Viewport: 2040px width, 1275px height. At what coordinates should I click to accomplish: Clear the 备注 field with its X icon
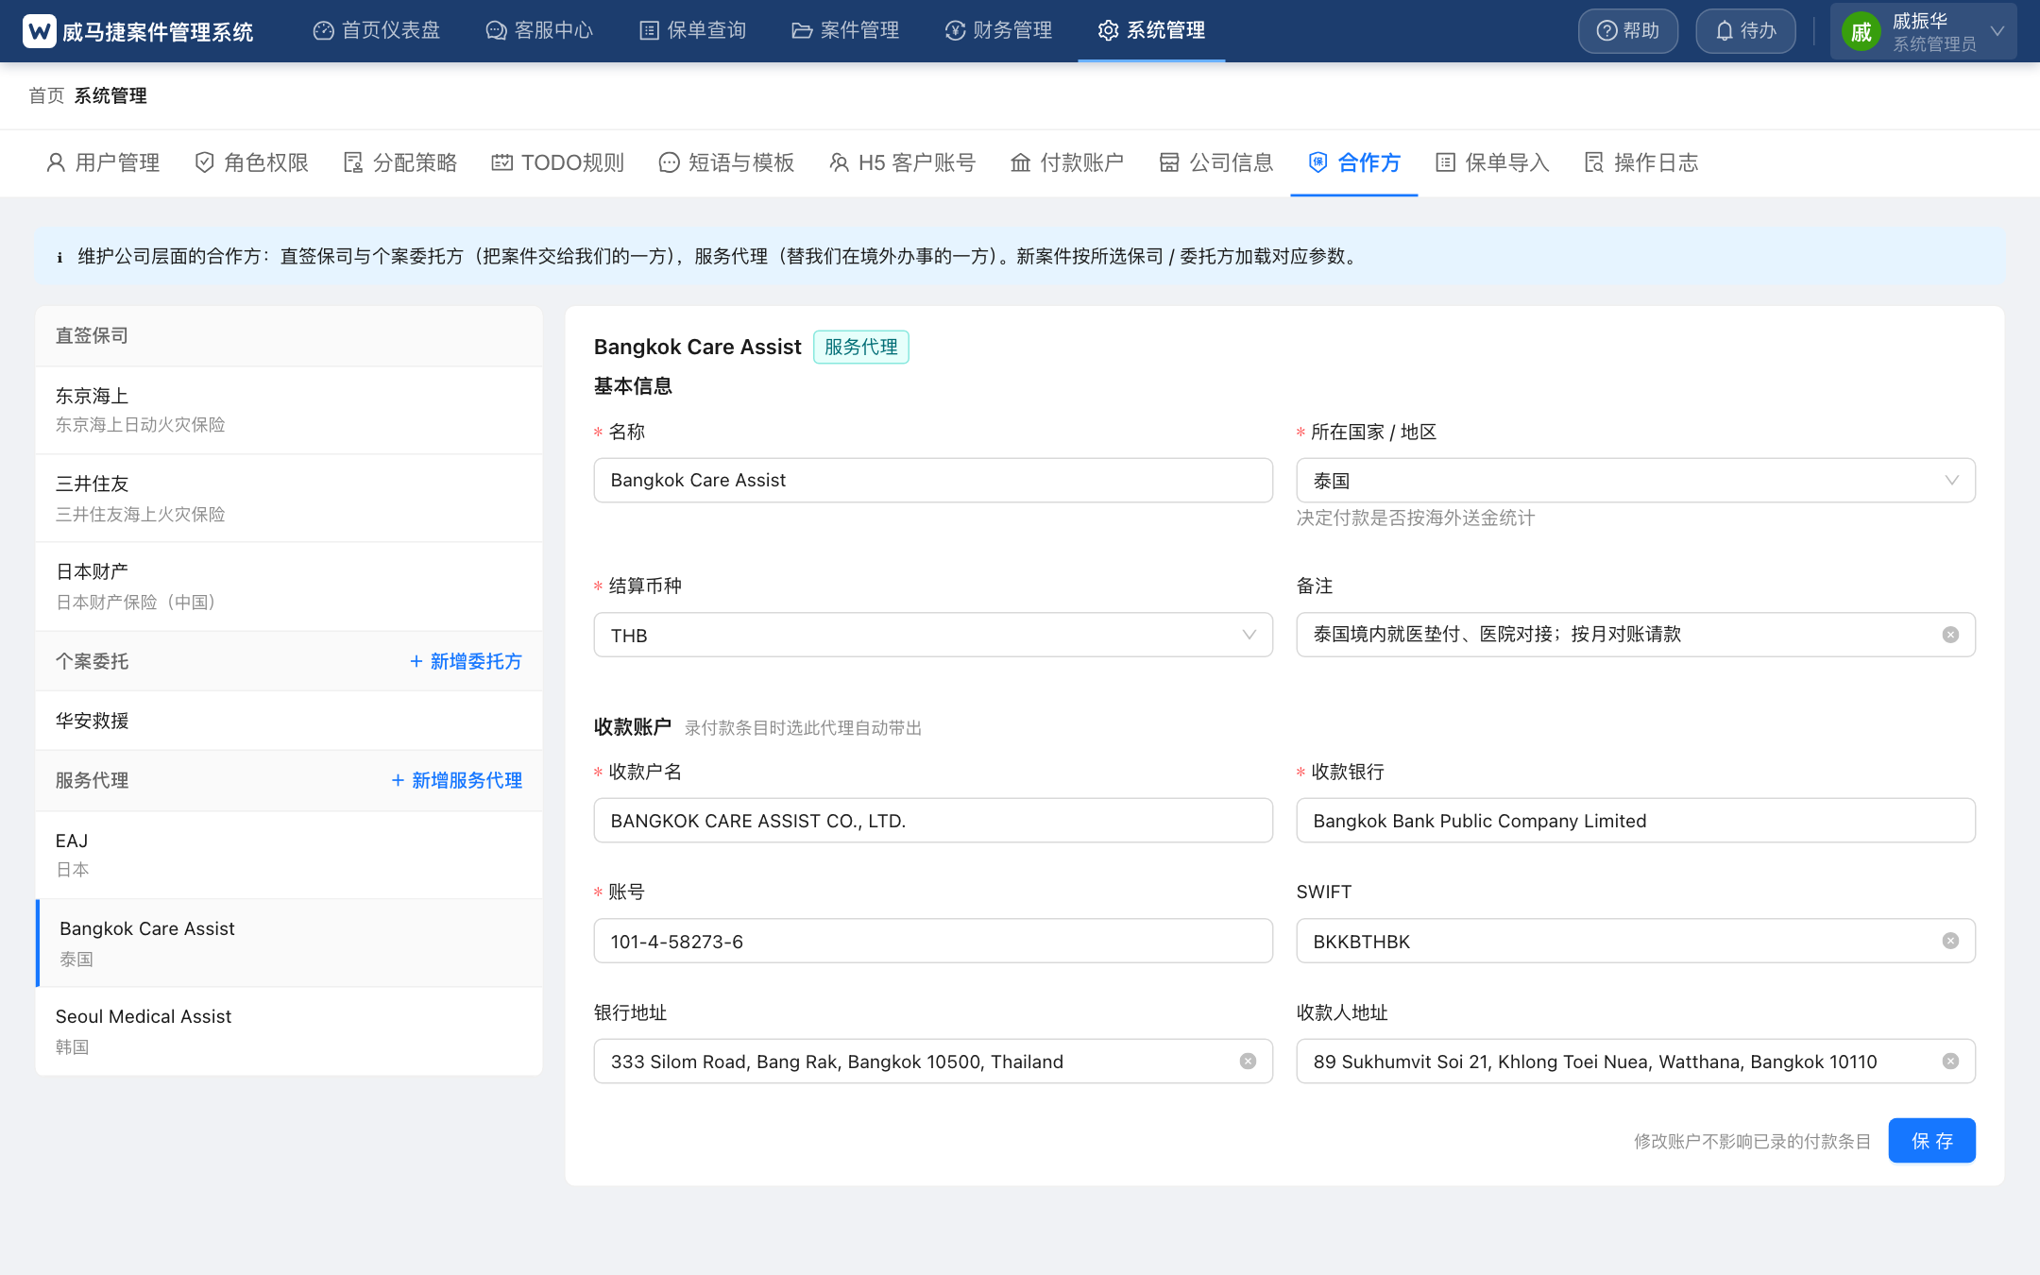(1950, 635)
